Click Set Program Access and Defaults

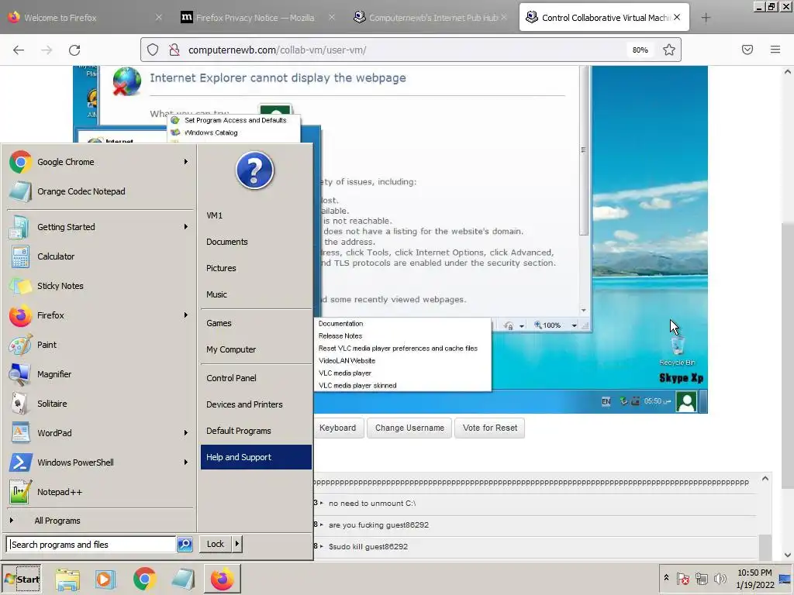pyautogui.click(x=235, y=120)
